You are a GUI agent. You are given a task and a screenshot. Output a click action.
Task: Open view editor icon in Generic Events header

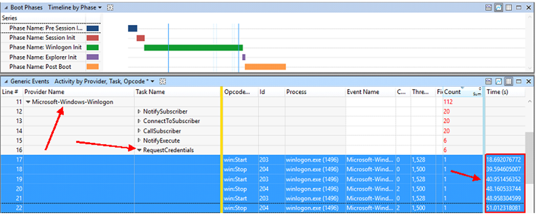pos(163,81)
